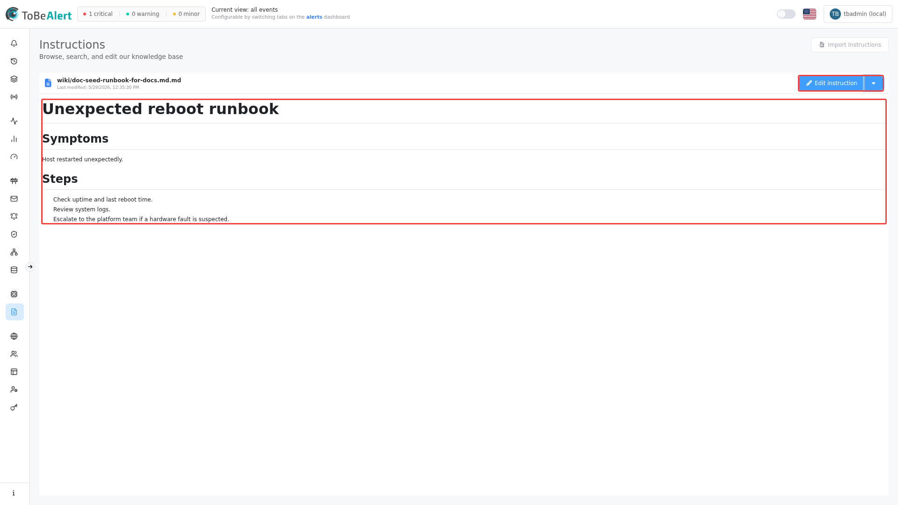This screenshot has height=505, width=898.
Task: Click the Symptoms heading
Action: [x=75, y=139]
